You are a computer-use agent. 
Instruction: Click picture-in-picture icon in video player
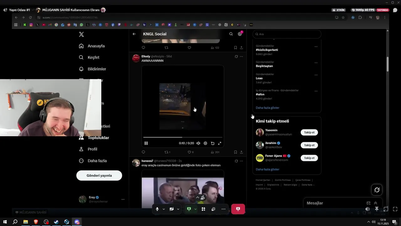pos(212,143)
